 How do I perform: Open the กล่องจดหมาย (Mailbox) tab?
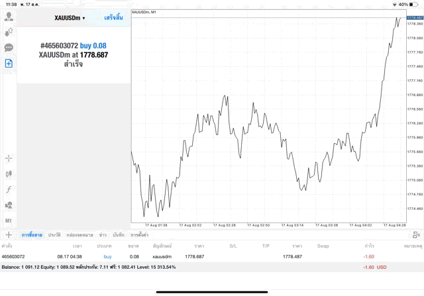point(79,234)
